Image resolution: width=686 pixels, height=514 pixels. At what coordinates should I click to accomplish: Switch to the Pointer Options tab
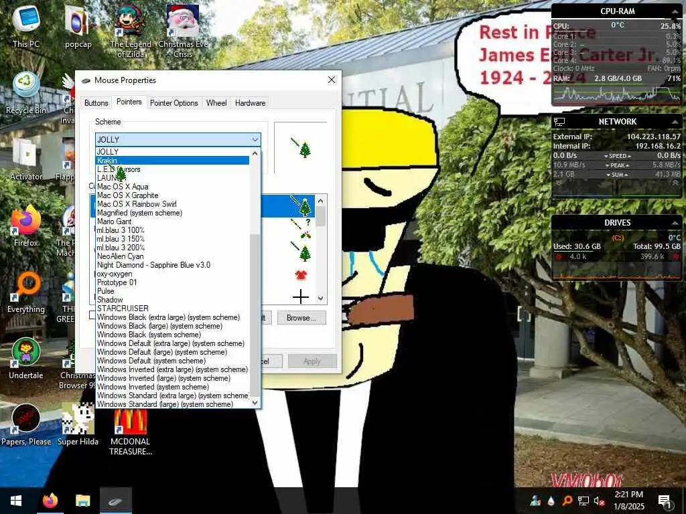coord(174,103)
